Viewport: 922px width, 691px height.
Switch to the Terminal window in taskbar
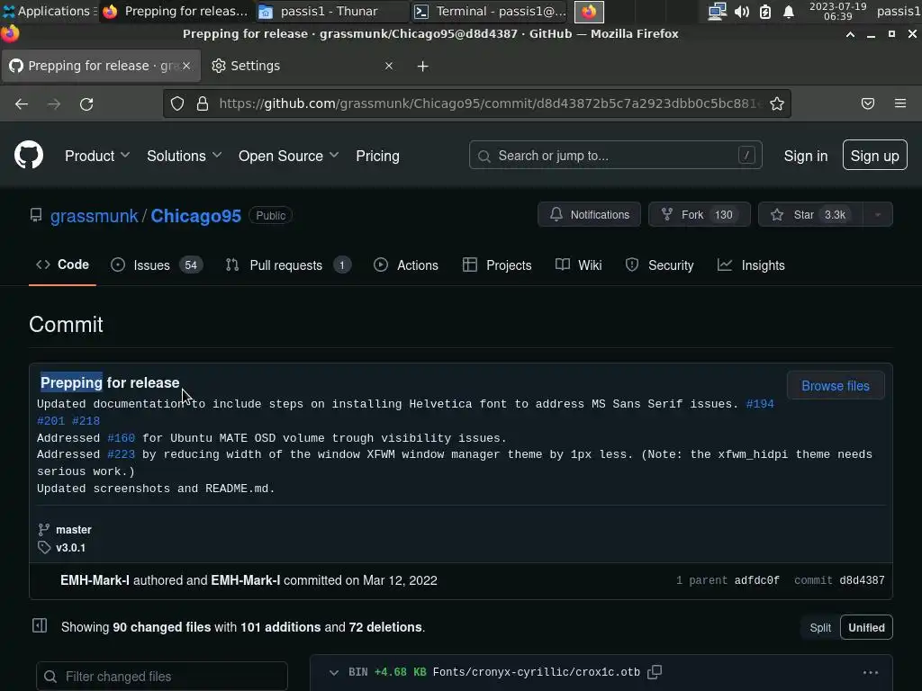[x=490, y=11]
